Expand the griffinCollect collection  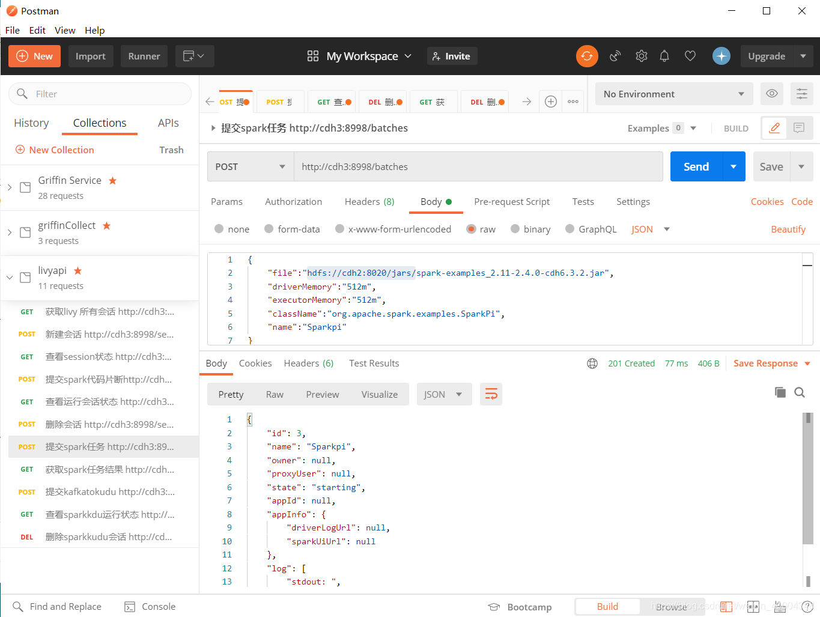point(10,233)
